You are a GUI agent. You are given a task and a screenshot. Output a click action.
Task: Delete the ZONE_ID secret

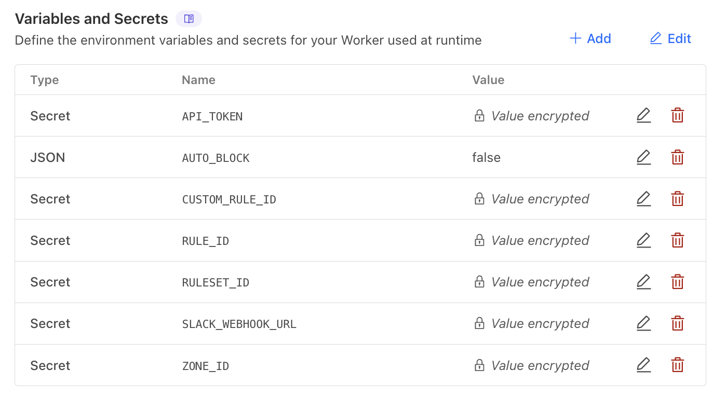click(678, 365)
